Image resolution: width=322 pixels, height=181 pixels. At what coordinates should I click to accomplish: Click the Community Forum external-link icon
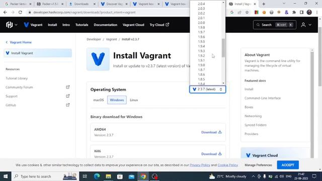tap(68, 87)
